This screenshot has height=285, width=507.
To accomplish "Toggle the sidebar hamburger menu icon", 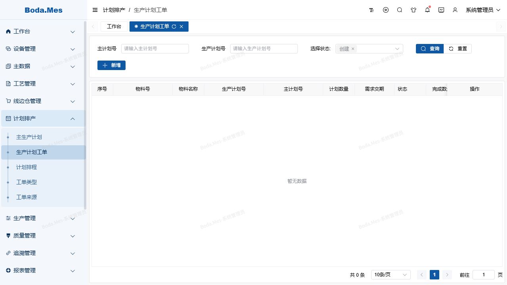I will 95,10.
